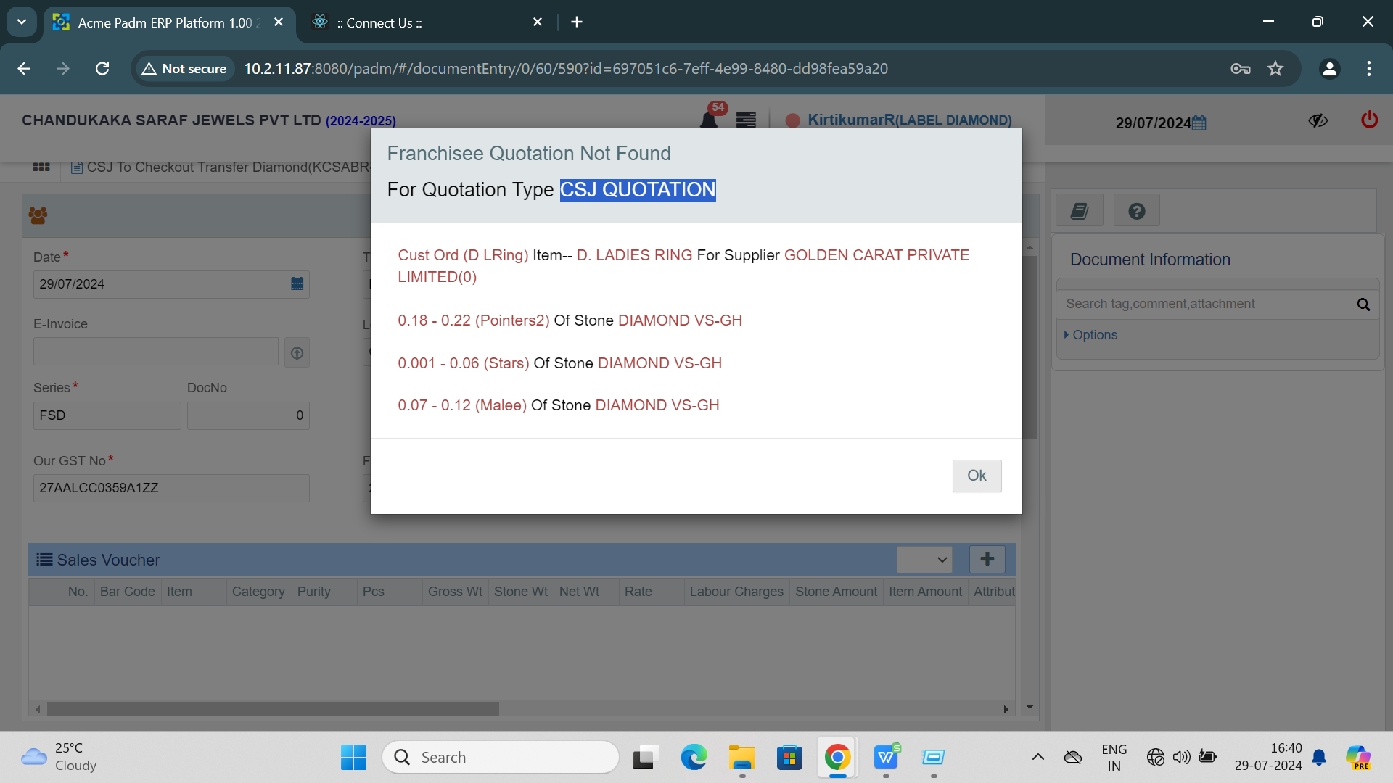Switch to the Connect Us browser tab
This screenshot has width=1393, height=783.
[x=428, y=22]
